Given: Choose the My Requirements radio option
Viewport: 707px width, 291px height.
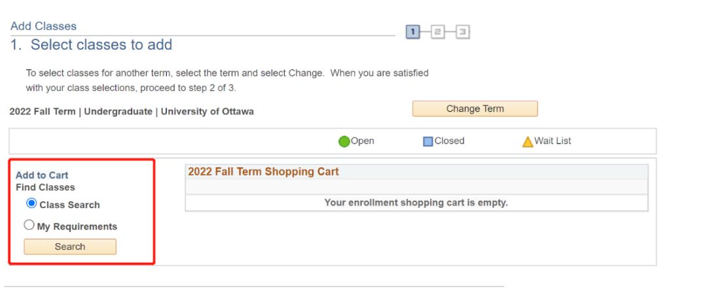Looking at the screenshot, I should 29,225.
